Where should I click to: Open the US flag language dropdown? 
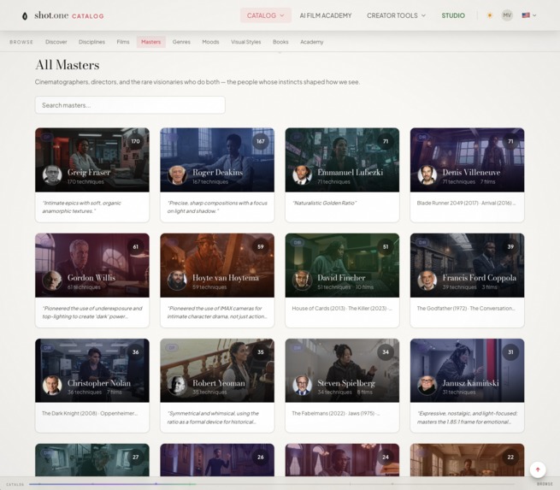pyautogui.click(x=529, y=15)
